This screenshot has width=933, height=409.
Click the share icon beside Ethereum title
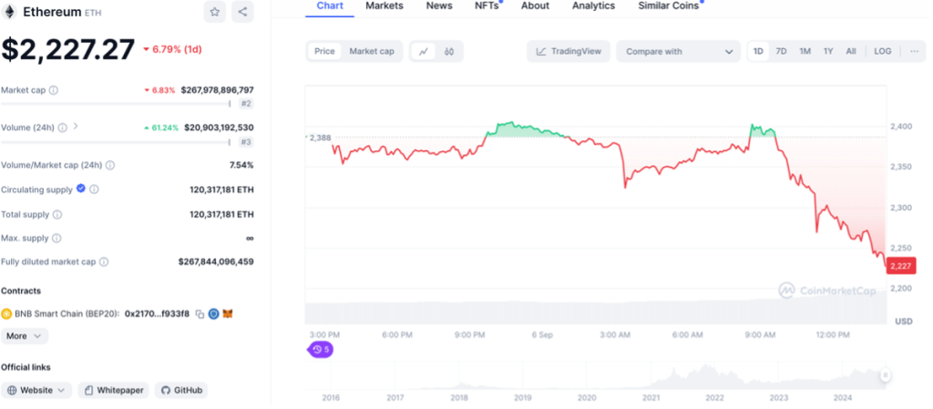point(242,12)
